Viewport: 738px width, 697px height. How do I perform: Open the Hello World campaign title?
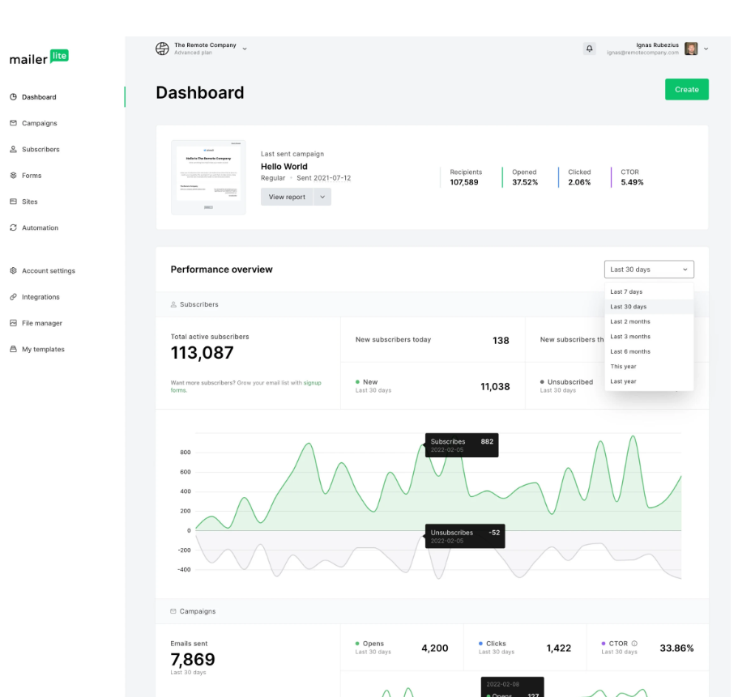pyautogui.click(x=284, y=167)
